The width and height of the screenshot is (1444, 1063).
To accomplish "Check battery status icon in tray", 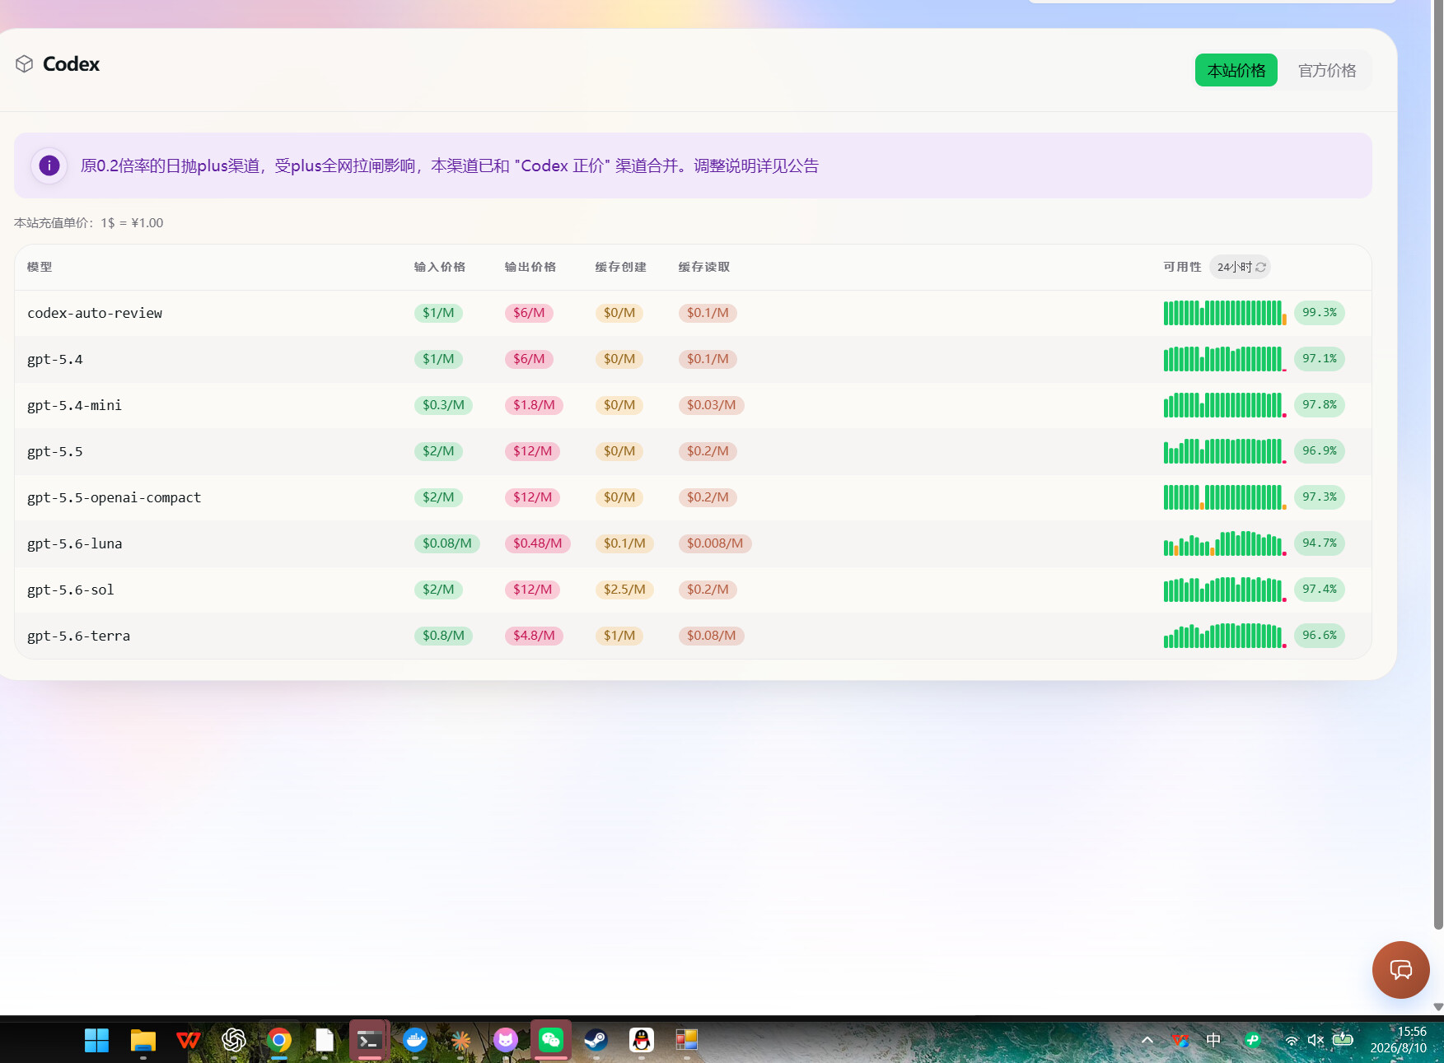I will point(1343,1039).
